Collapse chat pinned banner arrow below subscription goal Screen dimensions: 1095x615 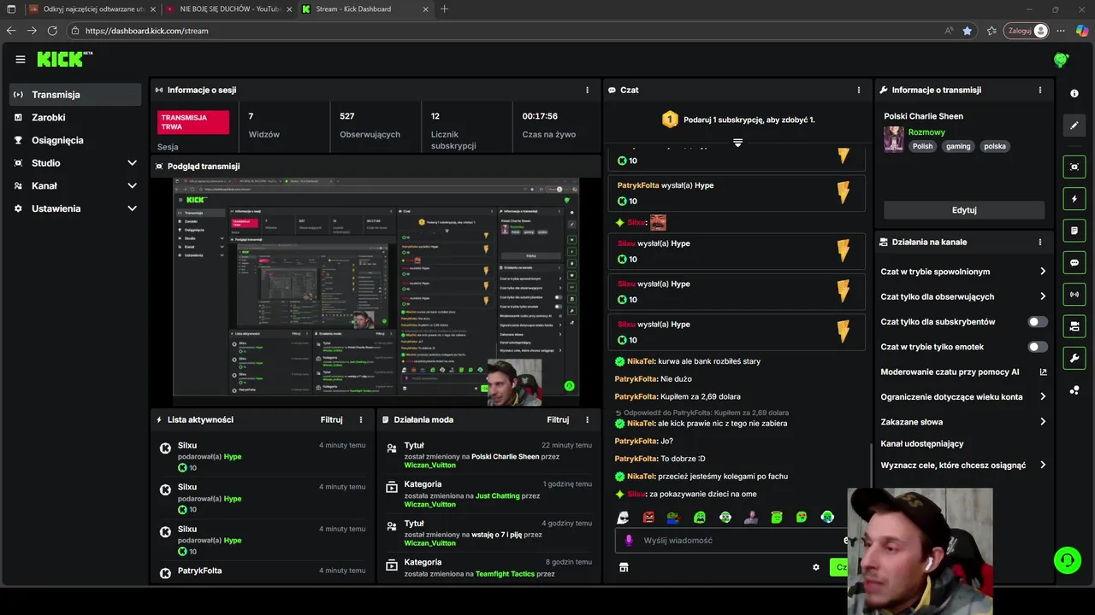point(737,143)
